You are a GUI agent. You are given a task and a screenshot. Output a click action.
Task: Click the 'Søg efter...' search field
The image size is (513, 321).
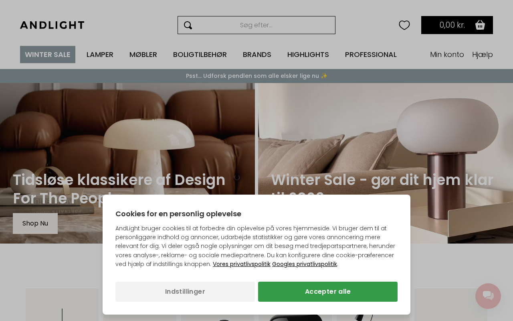[x=256, y=25]
